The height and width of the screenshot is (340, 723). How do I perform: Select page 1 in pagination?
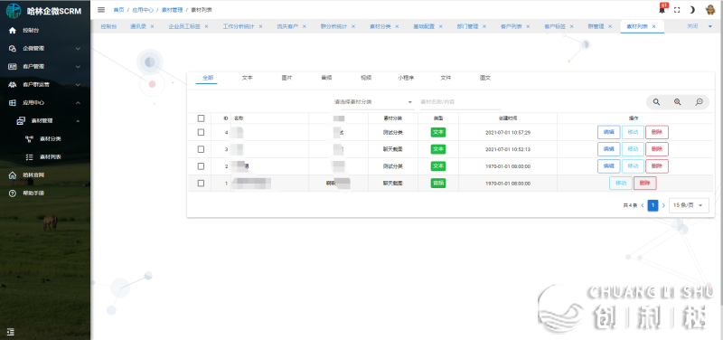coord(653,205)
